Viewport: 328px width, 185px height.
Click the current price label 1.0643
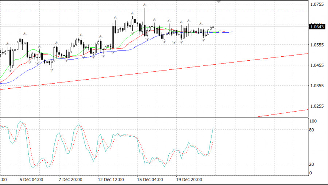317,26
